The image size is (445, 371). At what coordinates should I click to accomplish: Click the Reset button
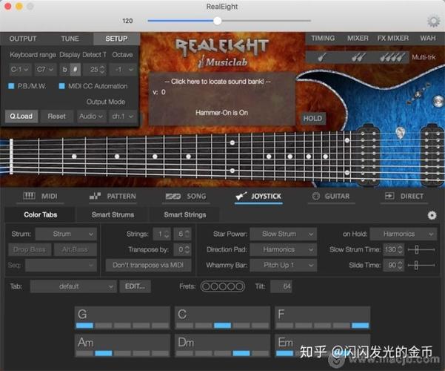pos(57,116)
